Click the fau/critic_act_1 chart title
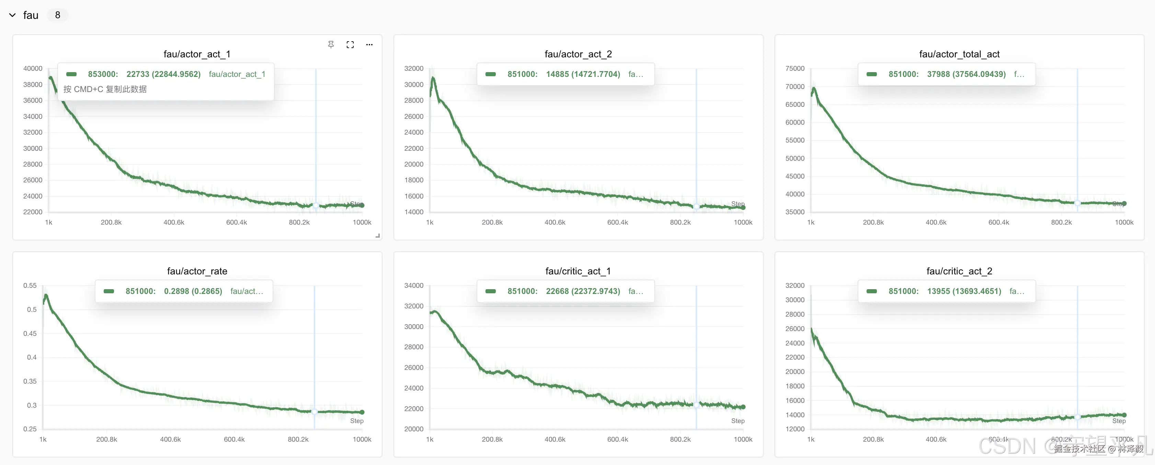Viewport: 1155px width, 465px height. point(577,271)
